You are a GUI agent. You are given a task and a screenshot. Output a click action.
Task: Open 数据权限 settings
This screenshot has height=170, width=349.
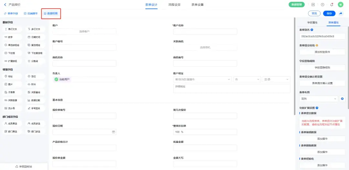pos(51,14)
